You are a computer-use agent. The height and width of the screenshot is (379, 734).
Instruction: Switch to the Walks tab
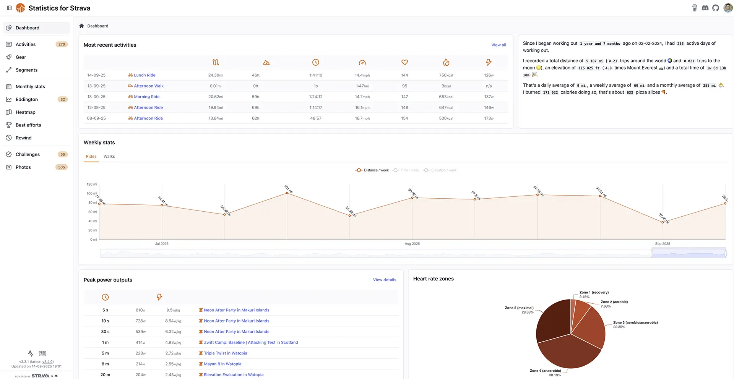click(109, 157)
